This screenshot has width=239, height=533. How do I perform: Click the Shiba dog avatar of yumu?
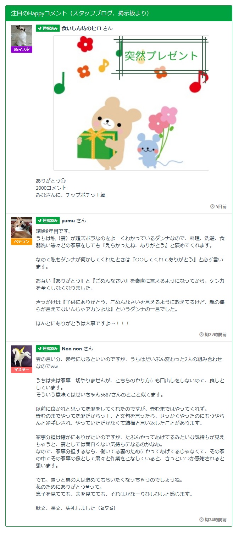click(x=22, y=228)
